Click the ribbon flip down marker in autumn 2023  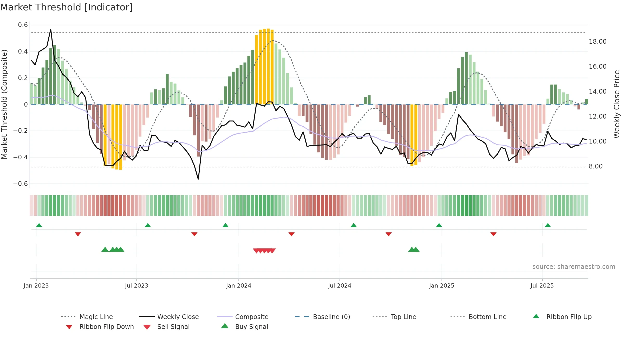click(x=194, y=234)
